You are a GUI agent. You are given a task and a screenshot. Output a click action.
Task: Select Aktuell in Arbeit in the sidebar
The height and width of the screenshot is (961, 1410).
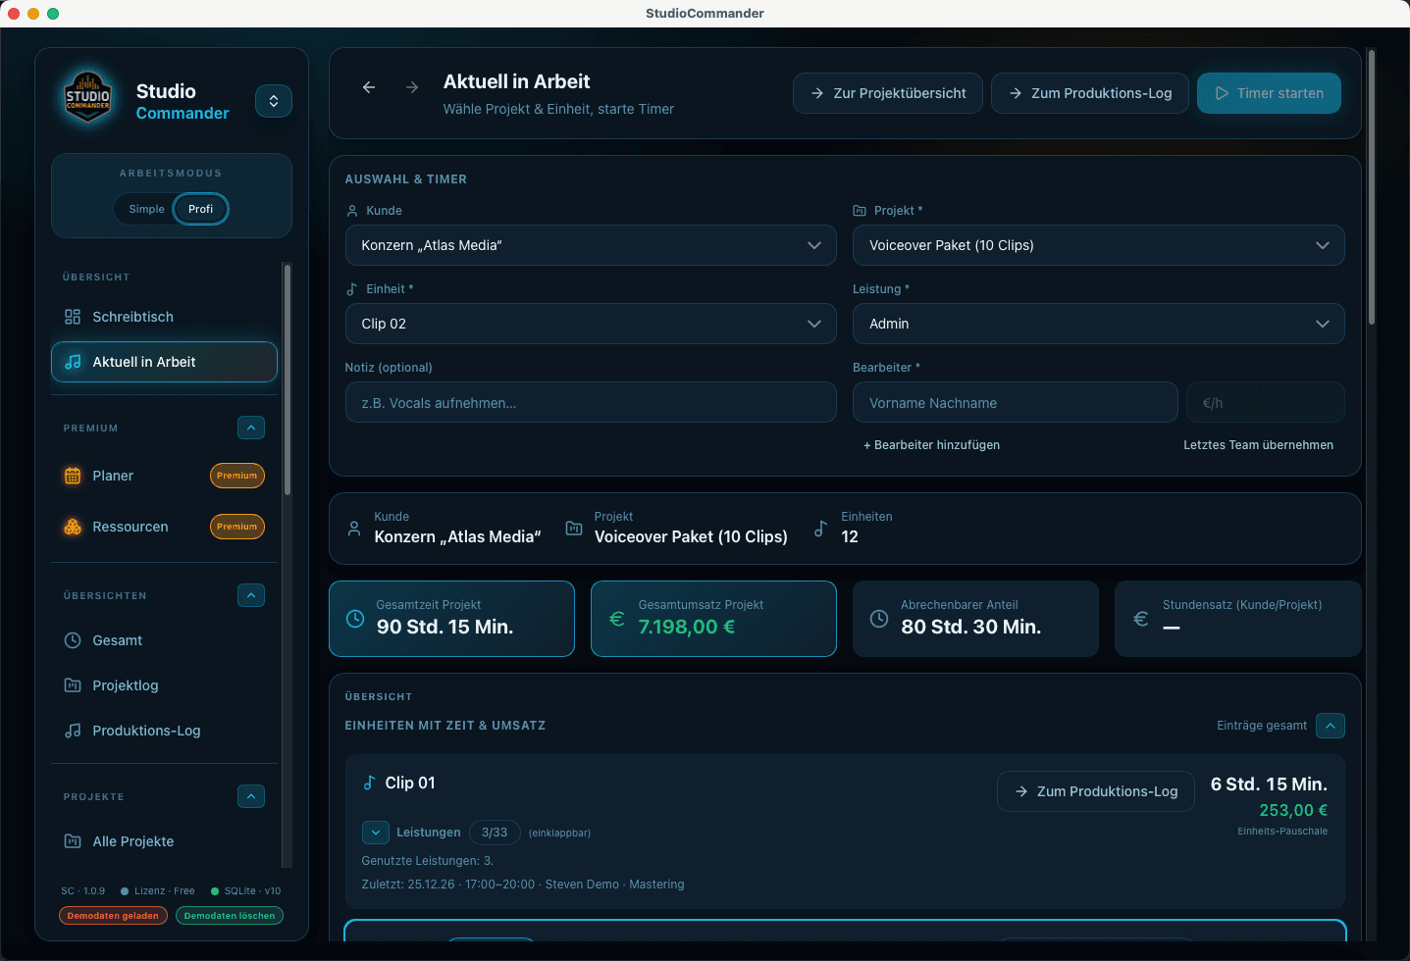(x=164, y=362)
